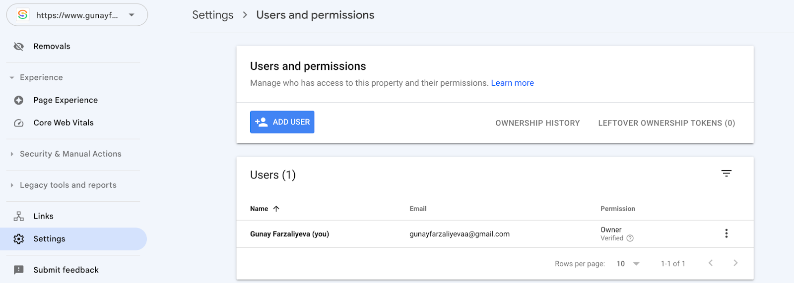Click the ADD USER button
794x283 pixels.
tap(282, 122)
